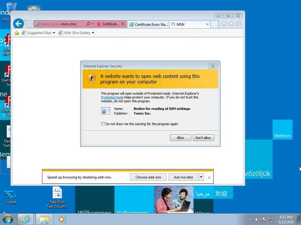The height and width of the screenshot is (225, 301).
Task: Click Don't allow in the security dialog
Action: tap(203, 138)
